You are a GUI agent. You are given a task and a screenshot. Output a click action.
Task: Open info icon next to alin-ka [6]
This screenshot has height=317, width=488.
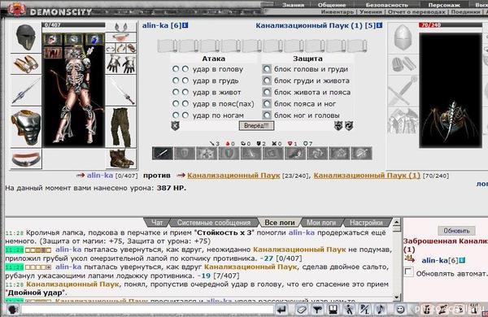[185, 25]
